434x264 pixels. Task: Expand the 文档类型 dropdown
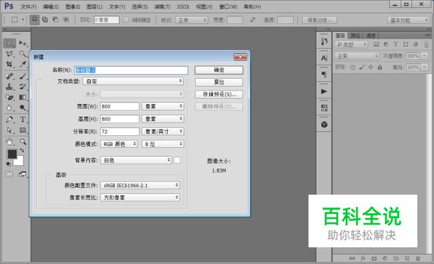(133, 81)
